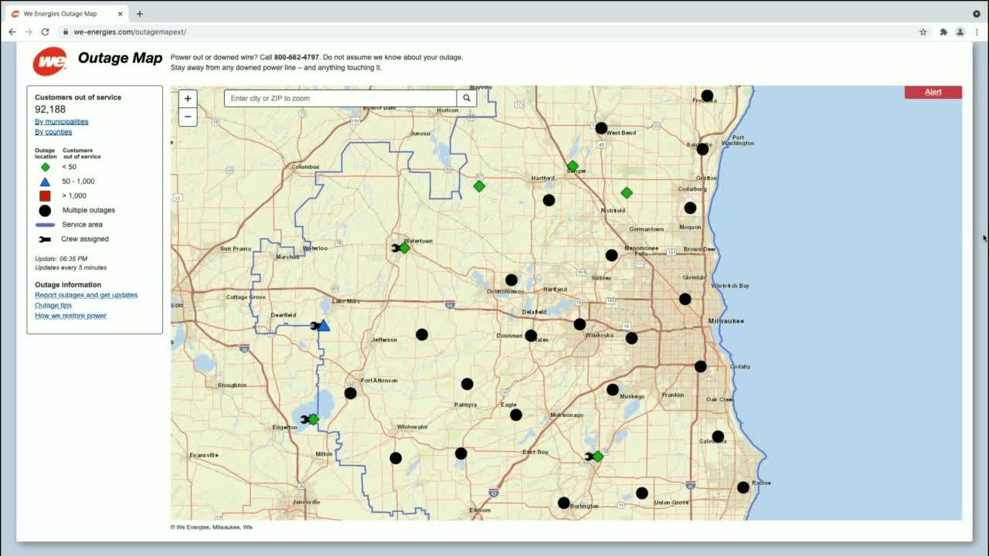Click the Milwaukee city label

[725, 320]
